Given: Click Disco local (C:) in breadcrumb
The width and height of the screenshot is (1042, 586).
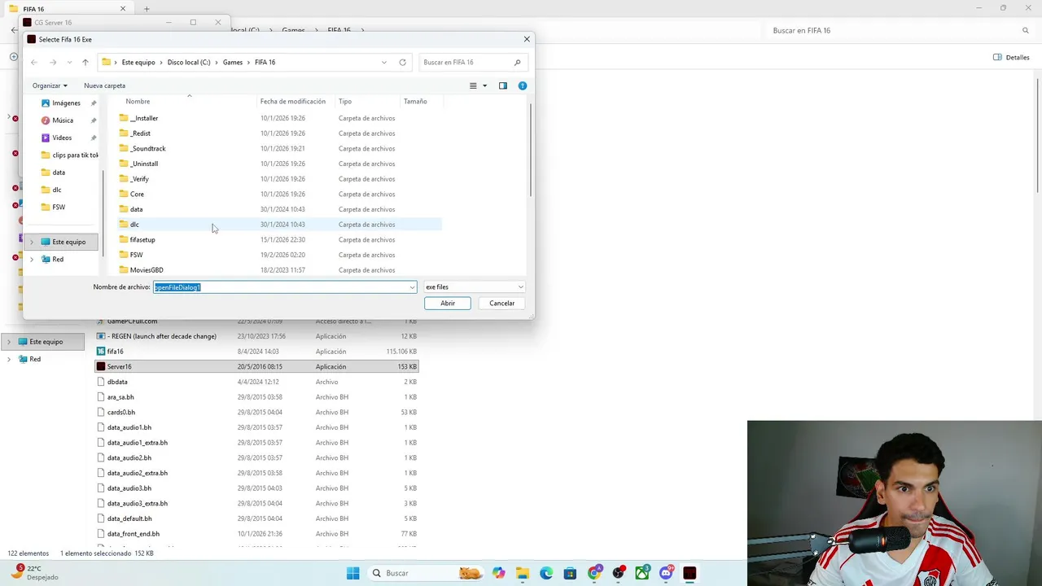Looking at the screenshot, I should click(x=189, y=62).
